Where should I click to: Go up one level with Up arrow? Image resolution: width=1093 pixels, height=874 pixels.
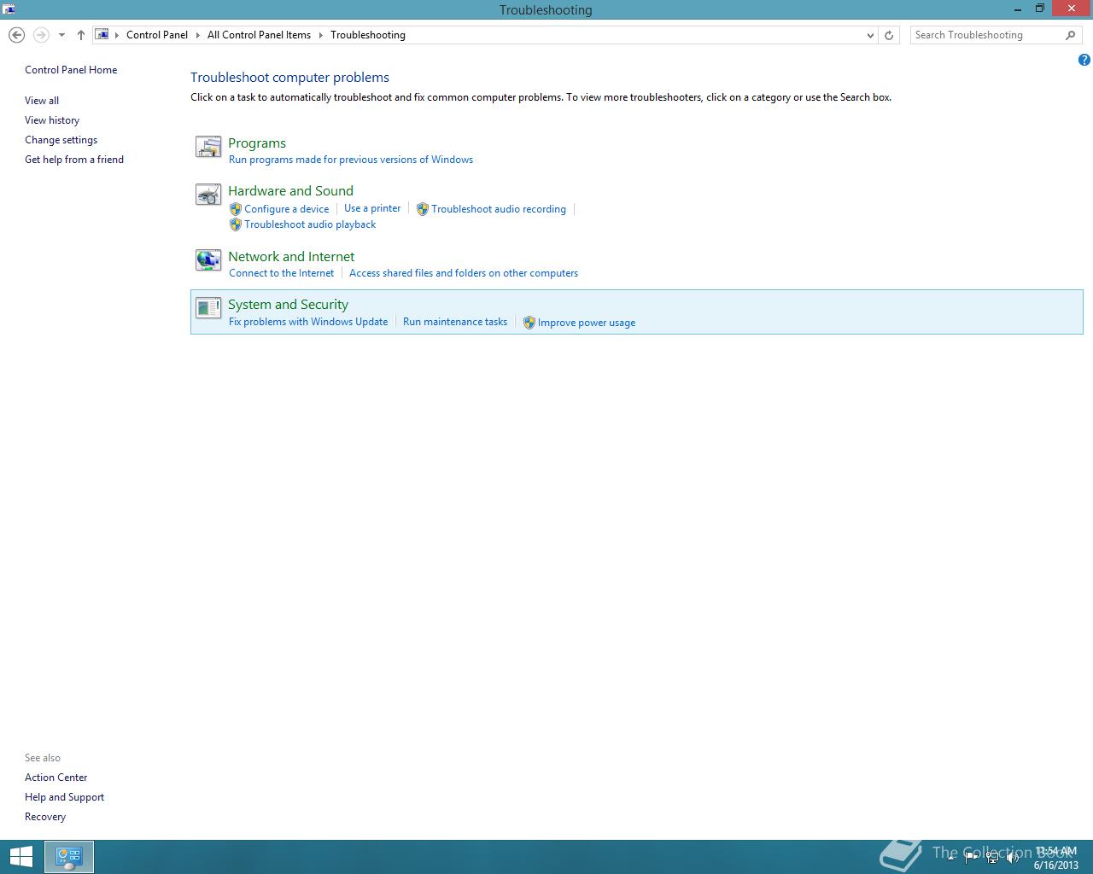click(x=80, y=35)
